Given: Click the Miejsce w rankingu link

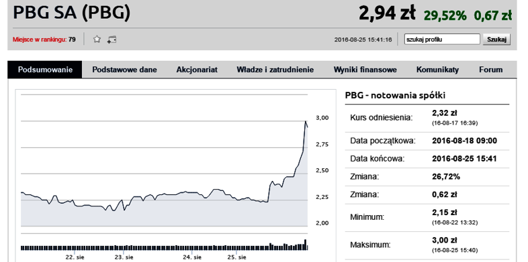Looking at the screenshot, I should [44, 40].
